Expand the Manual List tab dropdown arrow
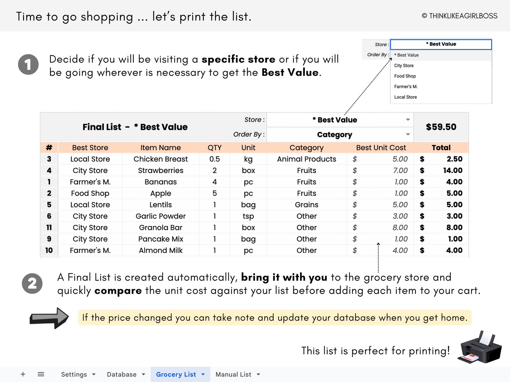Image resolution: width=510 pixels, height=382 pixels. tap(259, 374)
